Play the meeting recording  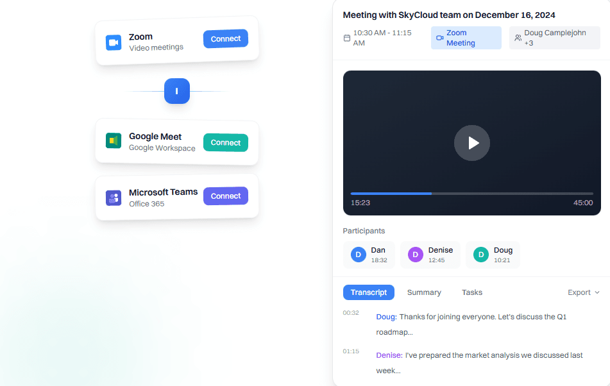(472, 143)
